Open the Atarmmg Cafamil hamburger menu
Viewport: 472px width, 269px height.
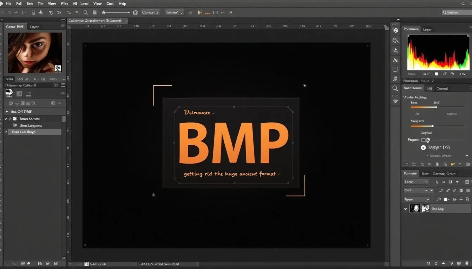[x=63, y=85]
